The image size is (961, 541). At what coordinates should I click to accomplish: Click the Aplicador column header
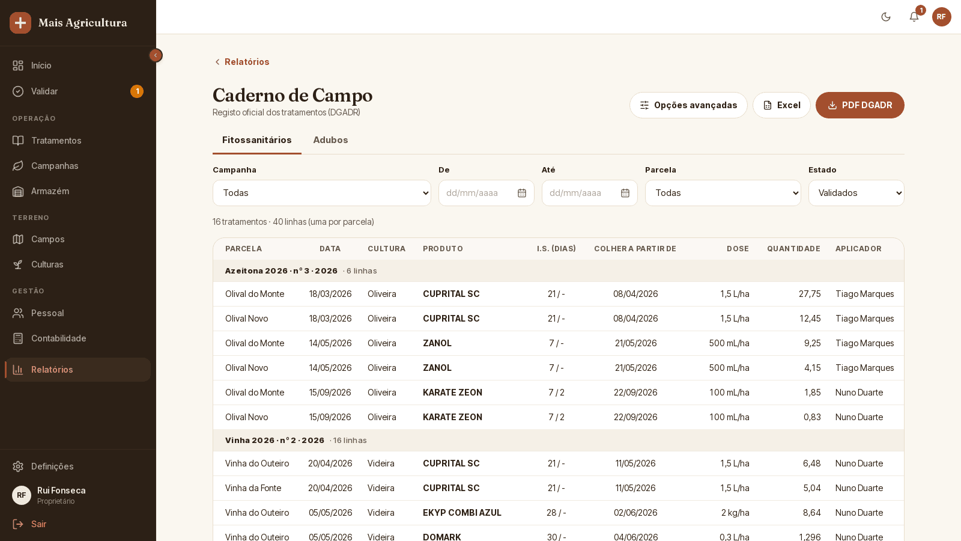(858, 249)
